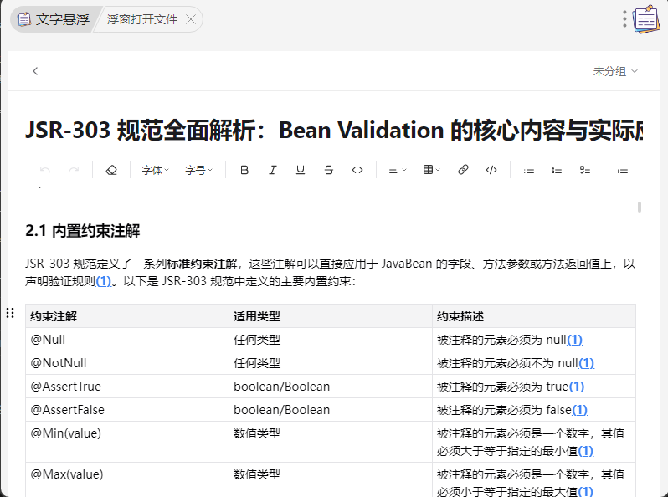Open the 未分组 group dropdown
Image resolution: width=668 pixels, height=497 pixels.
[615, 71]
